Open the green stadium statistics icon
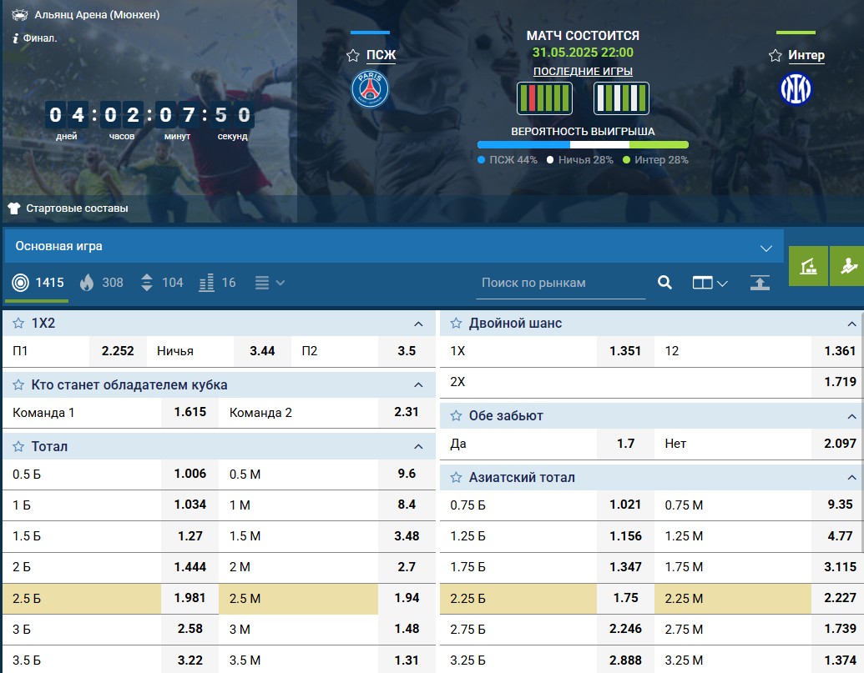The height and width of the screenshot is (673, 864). [x=808, y=266]
